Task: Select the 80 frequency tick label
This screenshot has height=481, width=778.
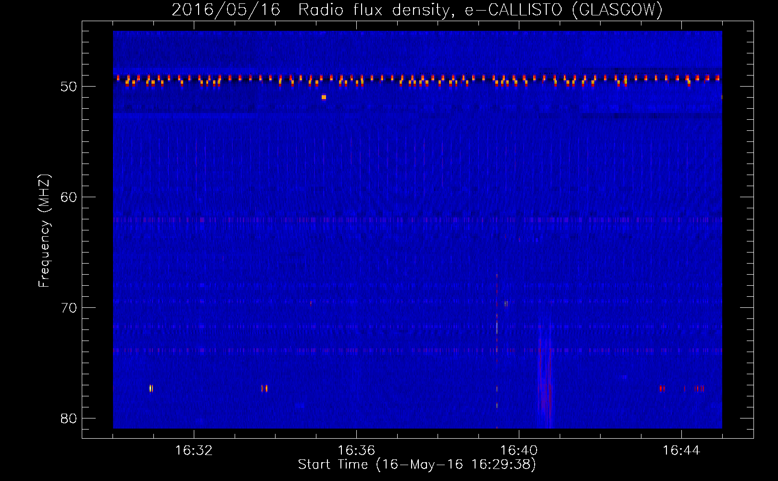Action: click(69, 418)
